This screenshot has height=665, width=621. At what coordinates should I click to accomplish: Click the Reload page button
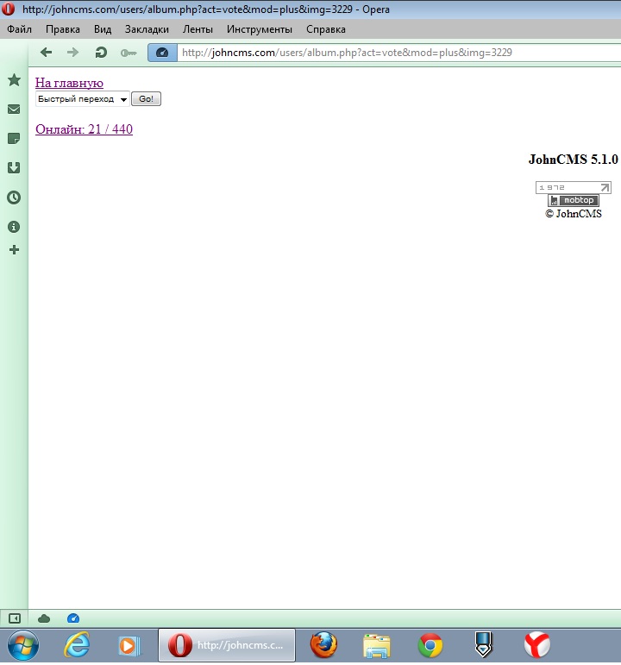(101, 53)
